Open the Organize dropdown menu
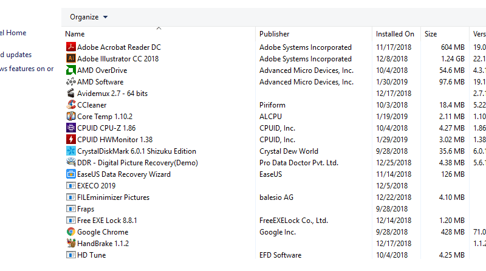This screenshot has width=486, height=271. point(89,17)
